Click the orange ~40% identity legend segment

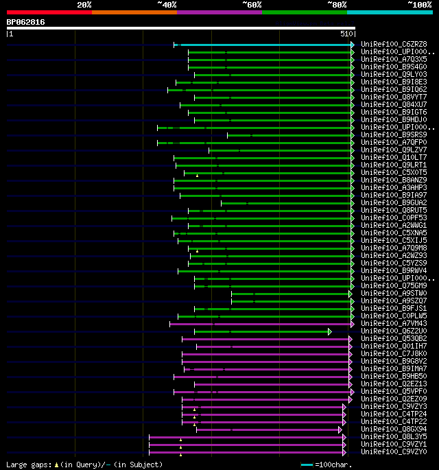tap(134, 12)
